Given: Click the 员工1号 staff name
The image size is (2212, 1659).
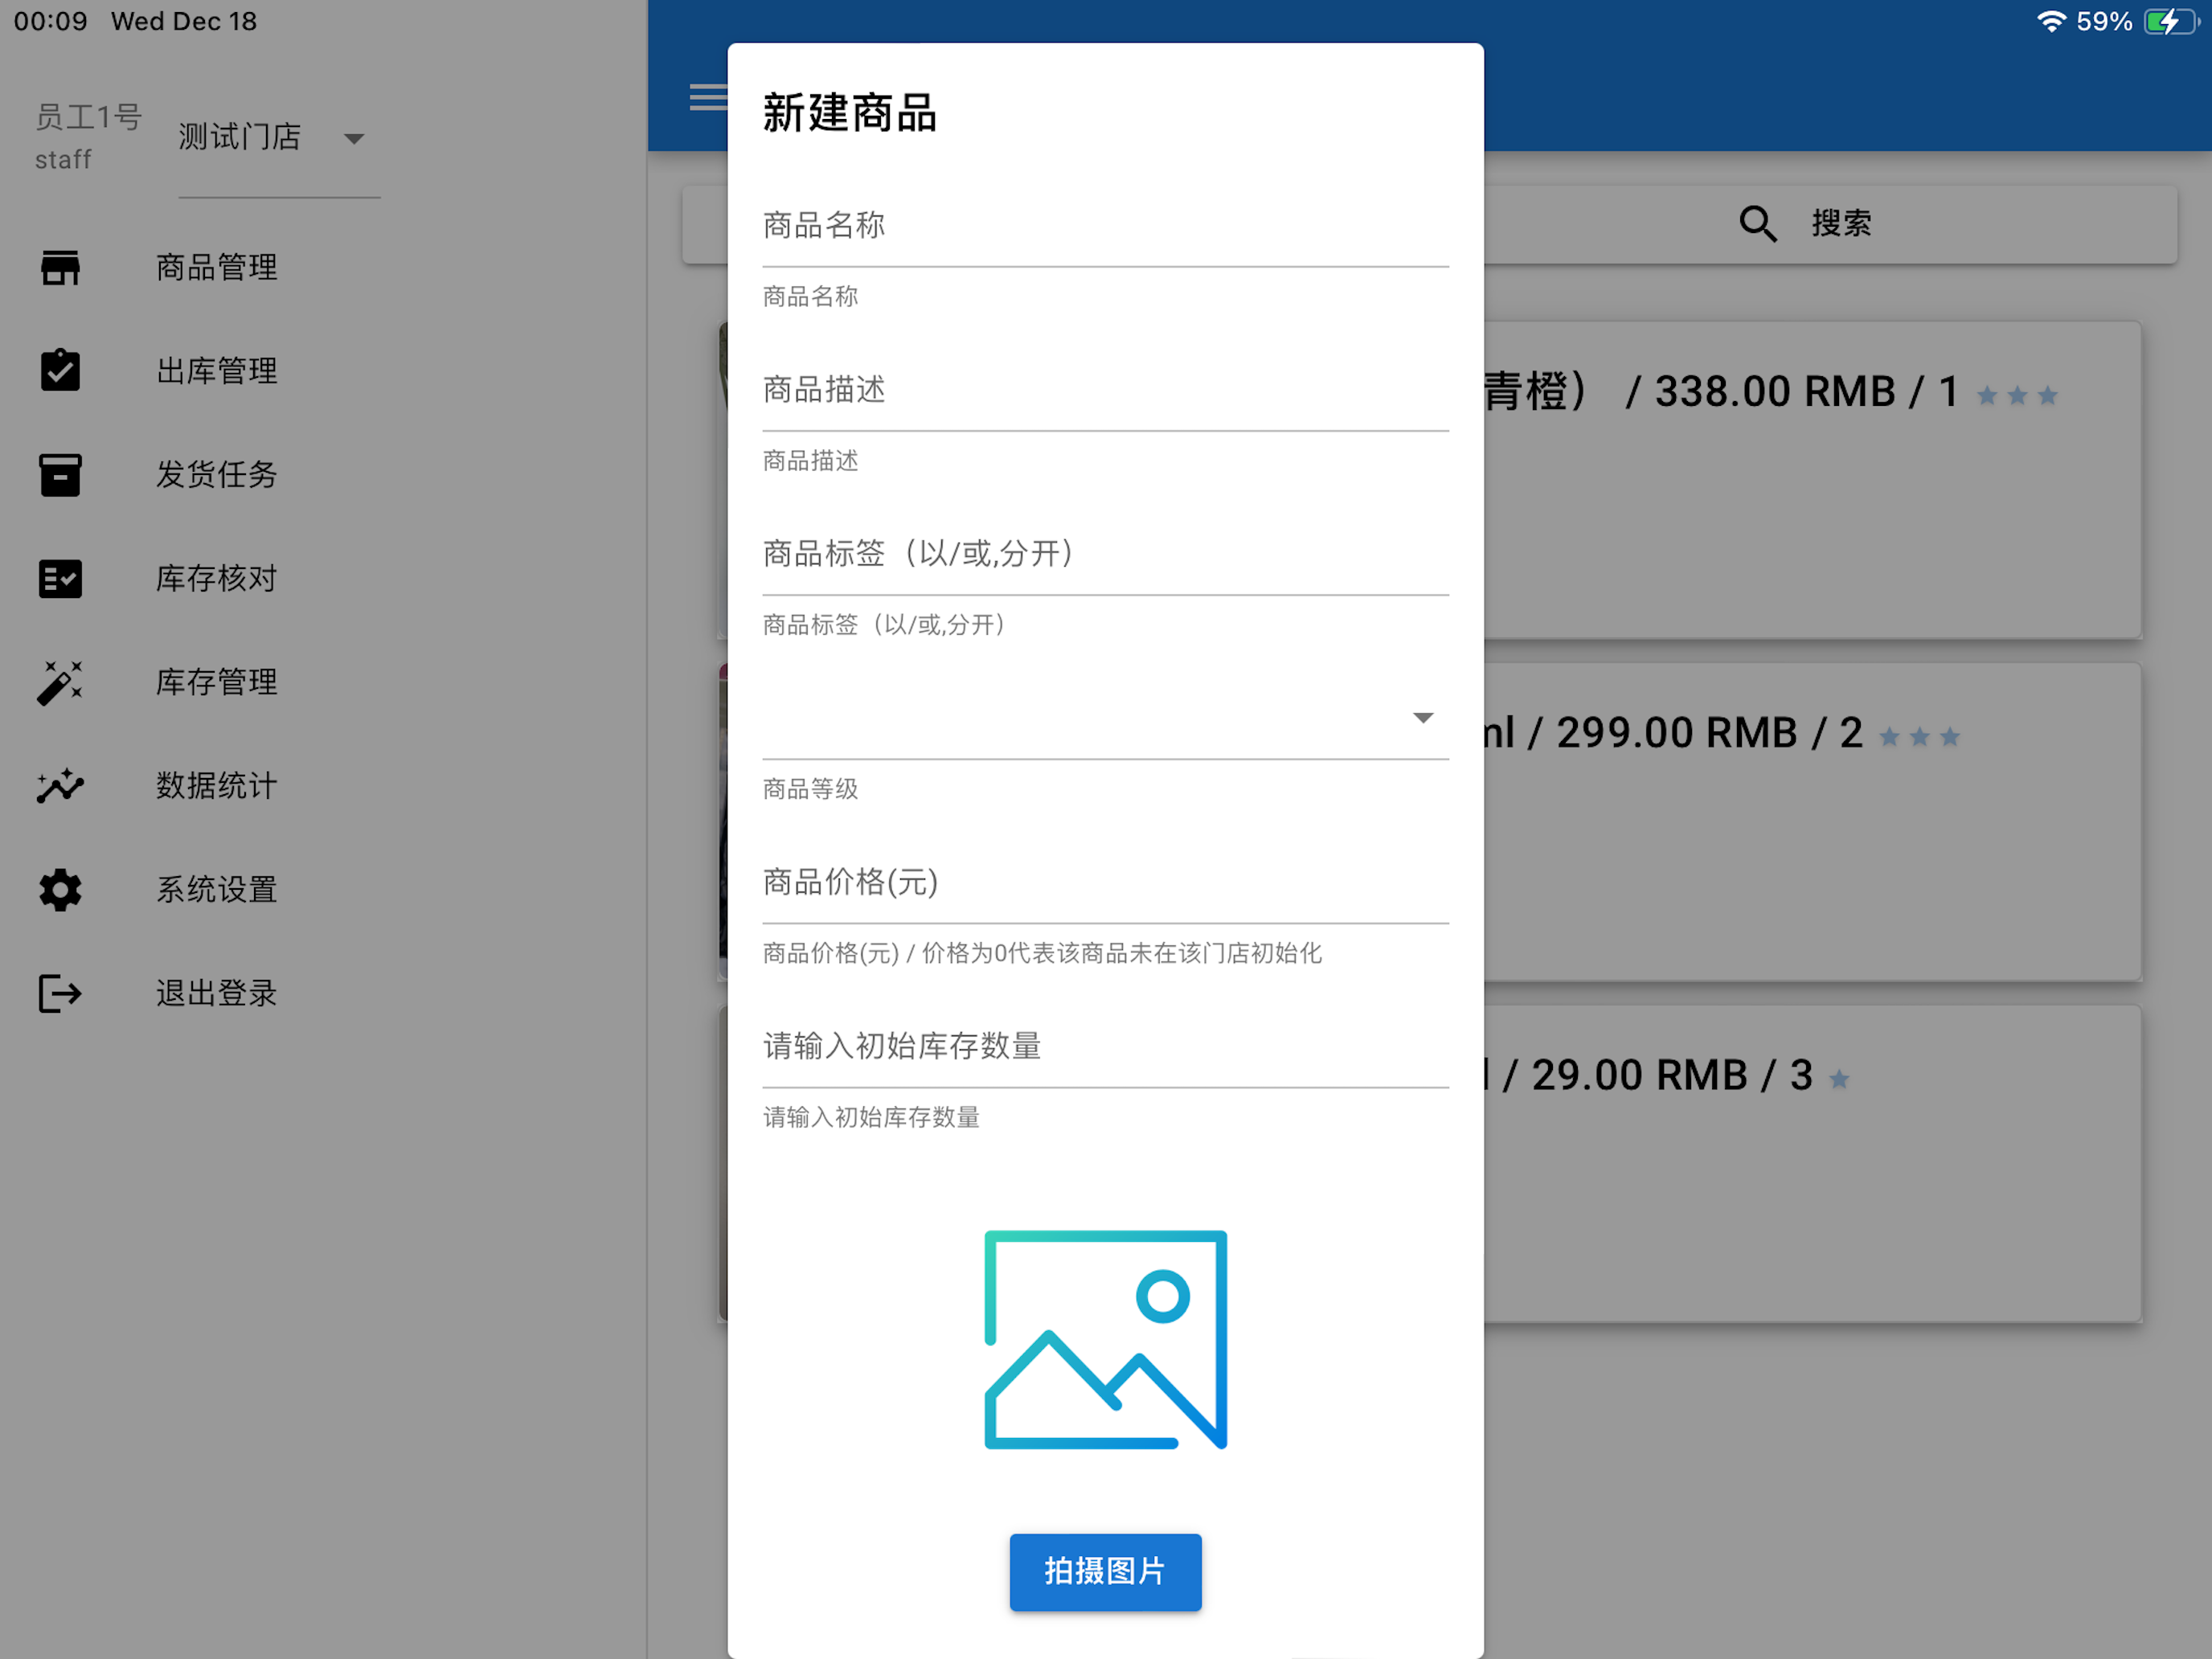Looking at the screenshot, I should pos(88,117).
